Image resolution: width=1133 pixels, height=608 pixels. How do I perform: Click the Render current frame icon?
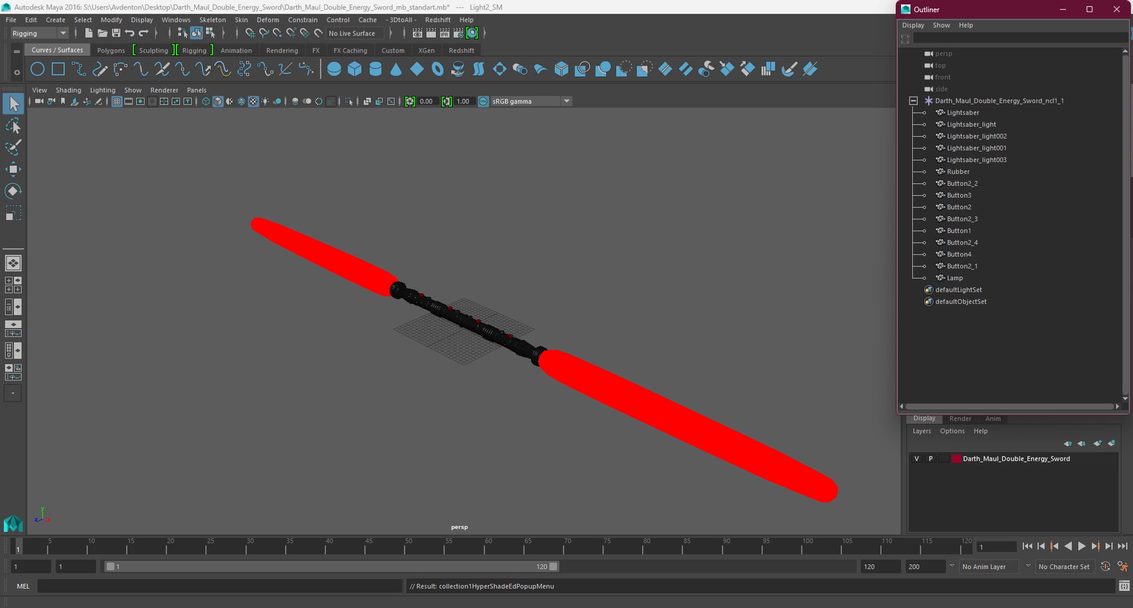(431, 33)
